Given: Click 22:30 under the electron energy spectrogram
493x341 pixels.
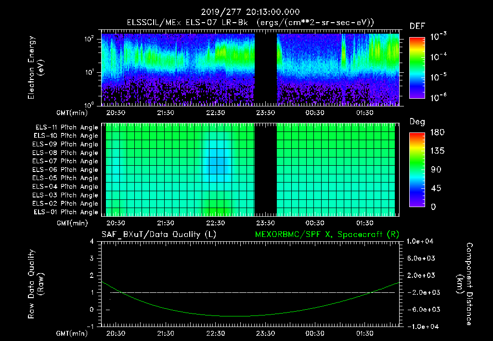Looking at the screenshot, I should click(215, 113).
